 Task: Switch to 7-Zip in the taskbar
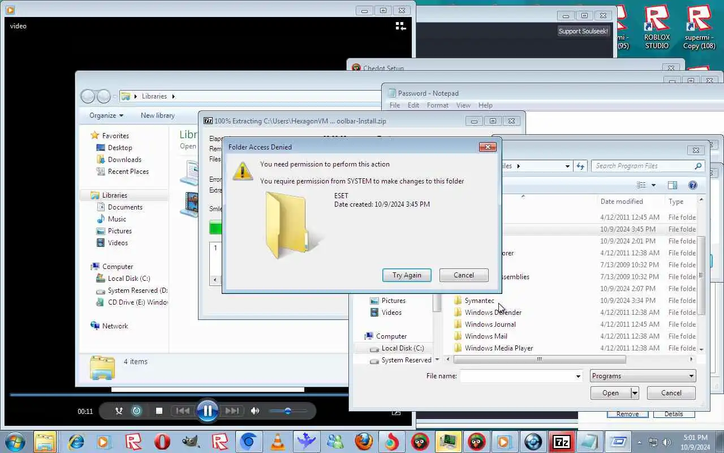tap(561, 442)
